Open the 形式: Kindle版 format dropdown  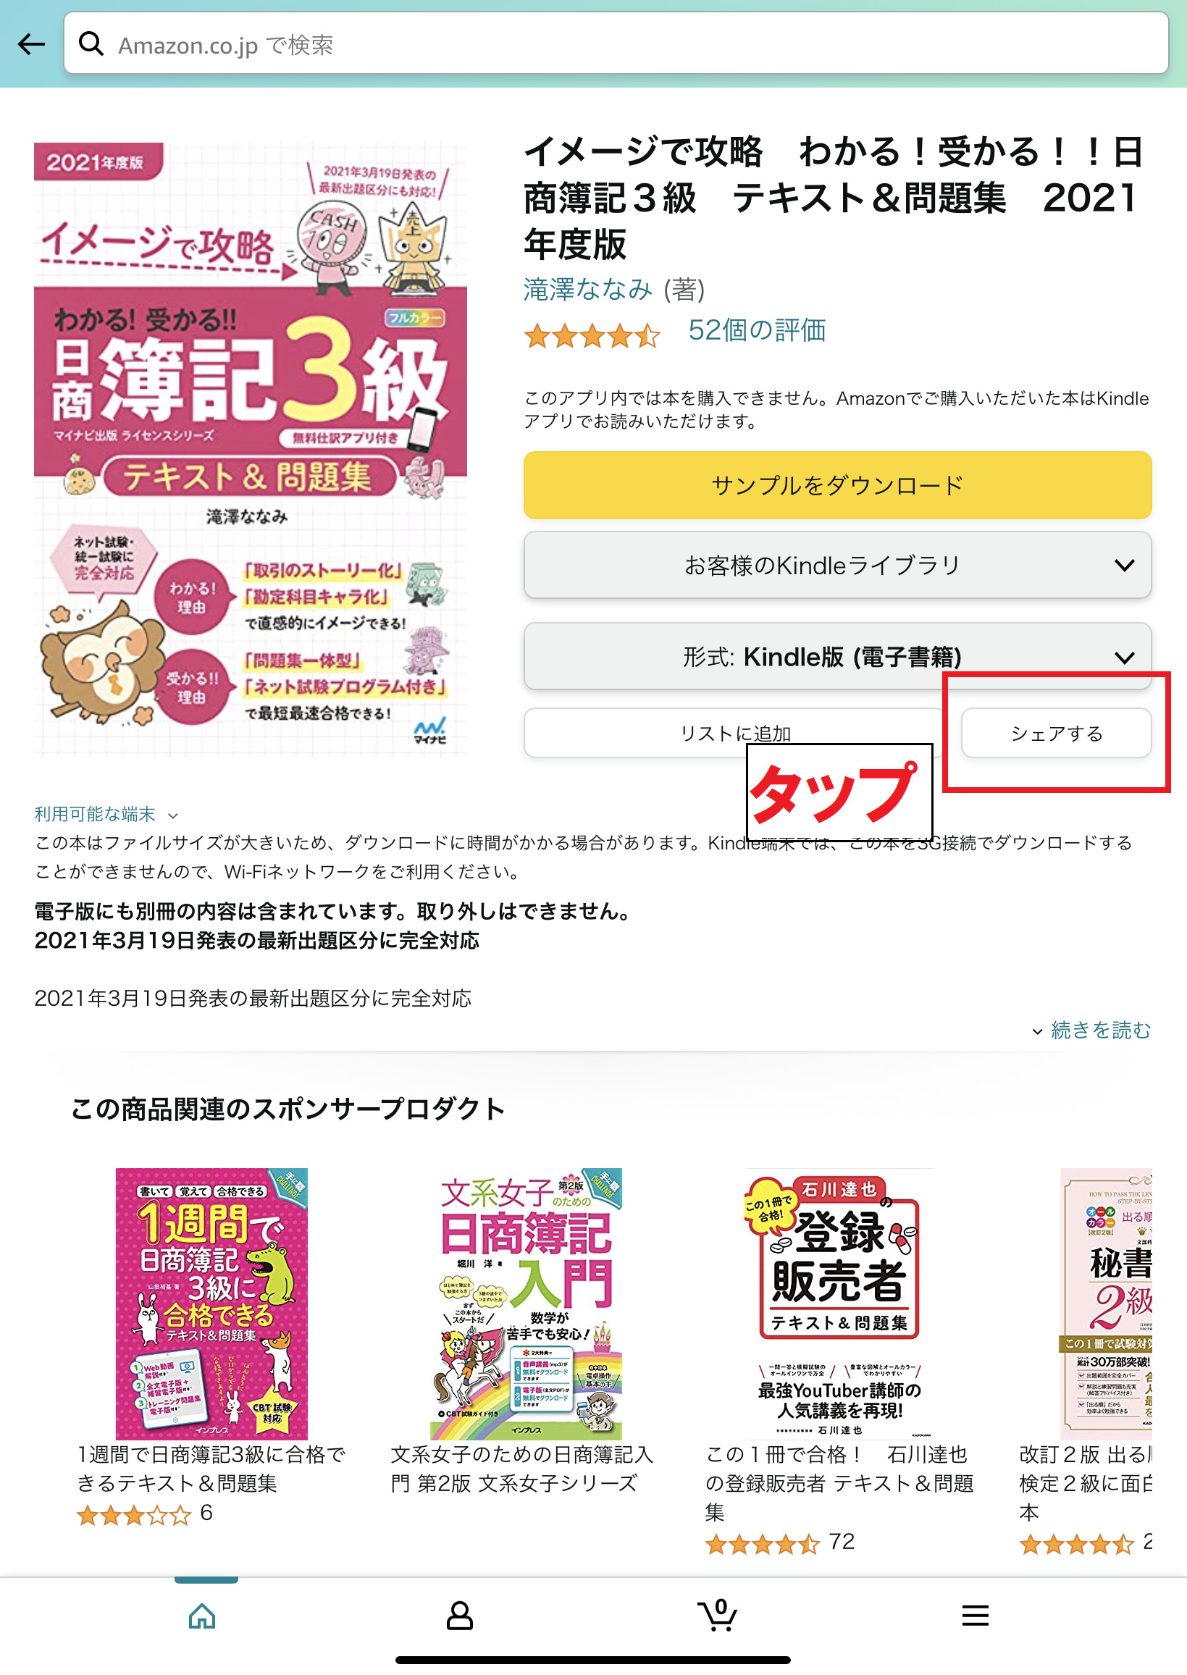838,656
